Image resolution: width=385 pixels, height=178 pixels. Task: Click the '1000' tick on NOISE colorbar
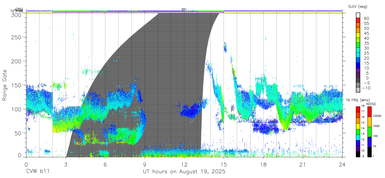pos(377,126)
